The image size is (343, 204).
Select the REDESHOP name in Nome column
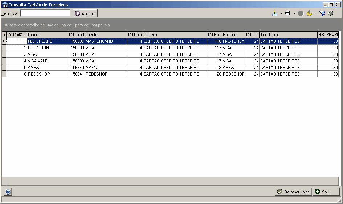coord(48,74)
